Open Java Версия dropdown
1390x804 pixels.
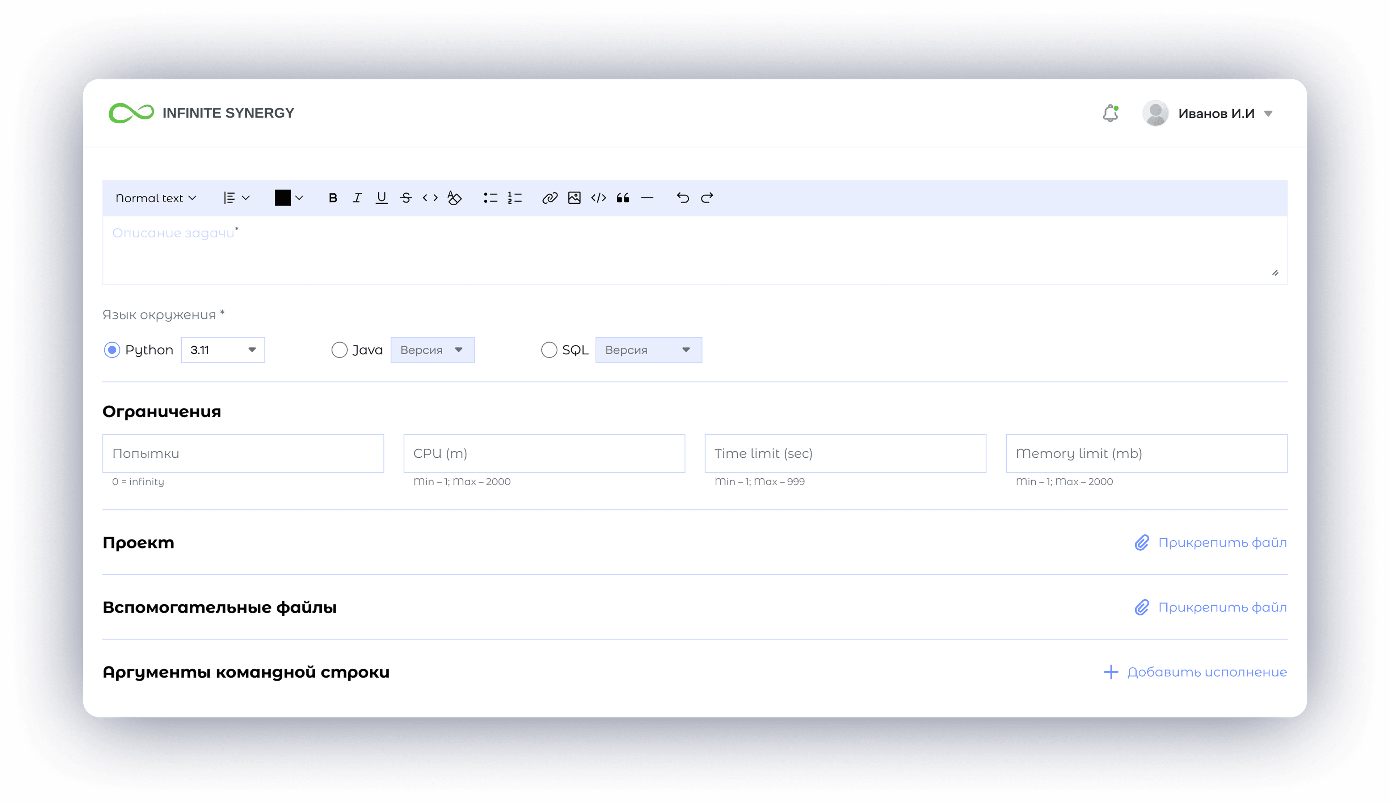click(432, 350)
